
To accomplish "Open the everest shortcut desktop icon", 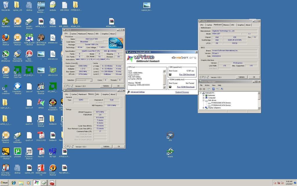I will pos(53,170).
